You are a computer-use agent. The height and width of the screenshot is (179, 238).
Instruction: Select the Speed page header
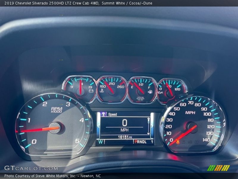click(112, 114)
